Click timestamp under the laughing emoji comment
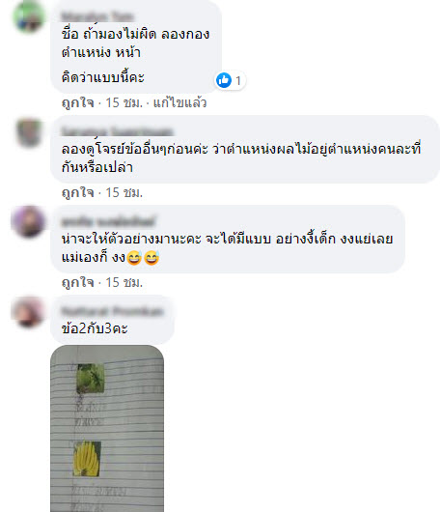The width and height of the screenshot is (441, 512). pyautogui.click(x=124, y=282)
